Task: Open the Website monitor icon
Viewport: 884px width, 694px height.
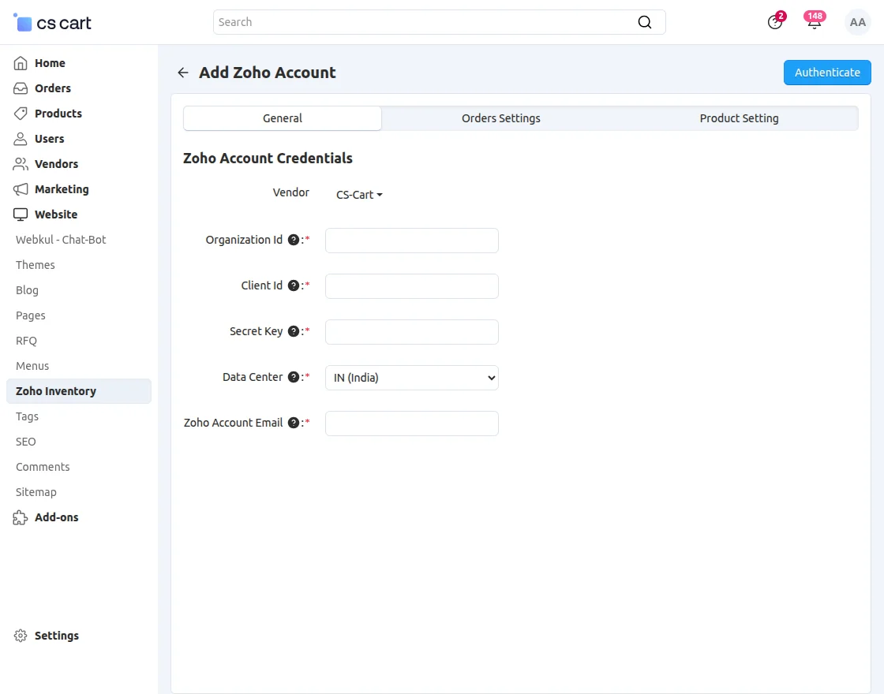Action: coord(20,215)
